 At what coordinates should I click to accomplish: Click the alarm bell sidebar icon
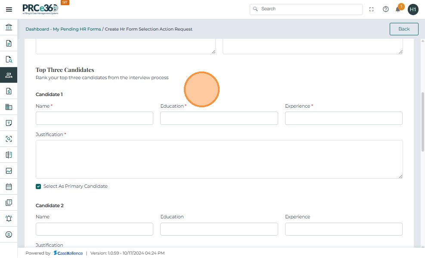pyautogui.click(x=9, y=218)
